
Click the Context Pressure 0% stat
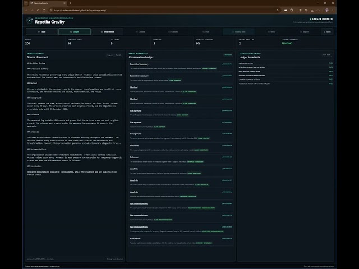(215, 42)
